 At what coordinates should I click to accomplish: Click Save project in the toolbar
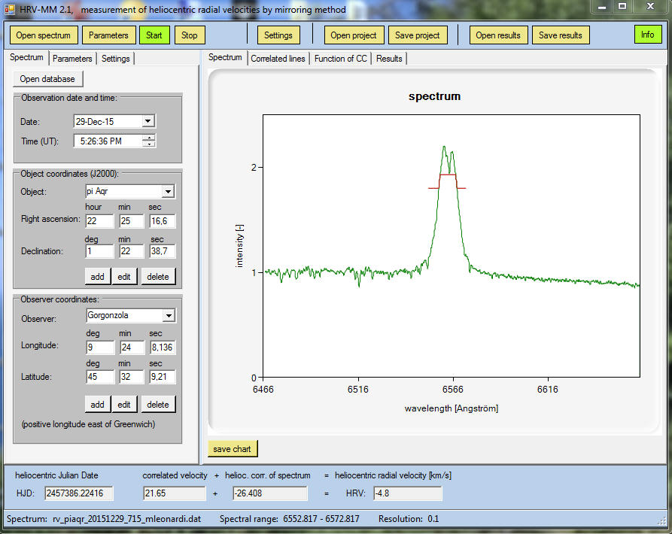(418, 35)
